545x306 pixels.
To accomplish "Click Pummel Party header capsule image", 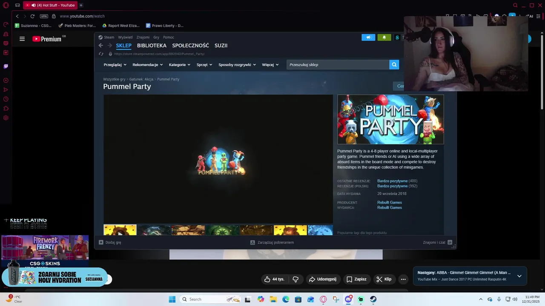I will (390, 119).
